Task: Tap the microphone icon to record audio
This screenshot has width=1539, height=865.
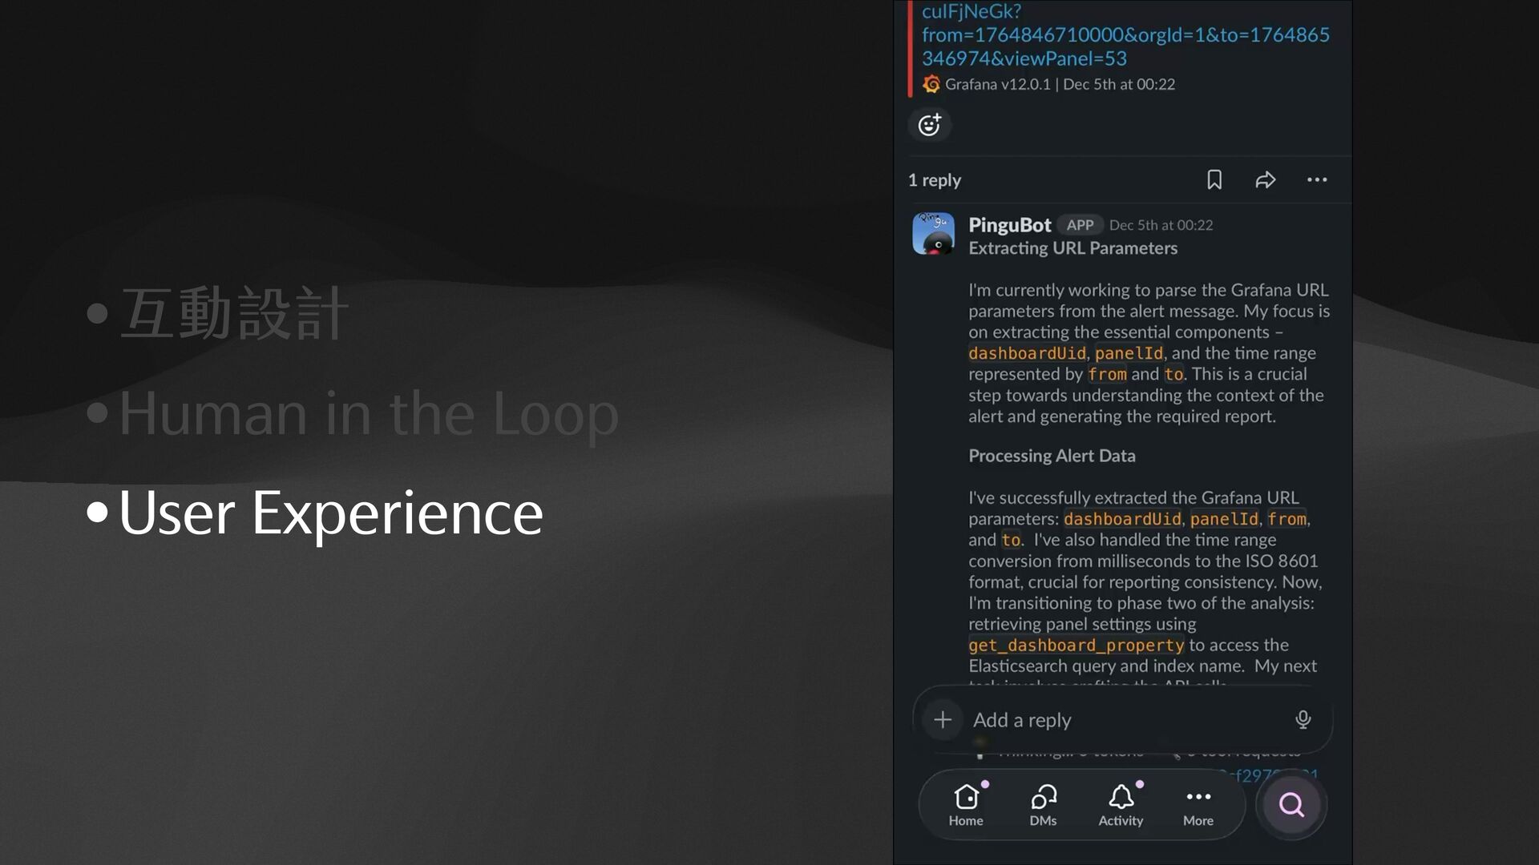Action: 1303,719
